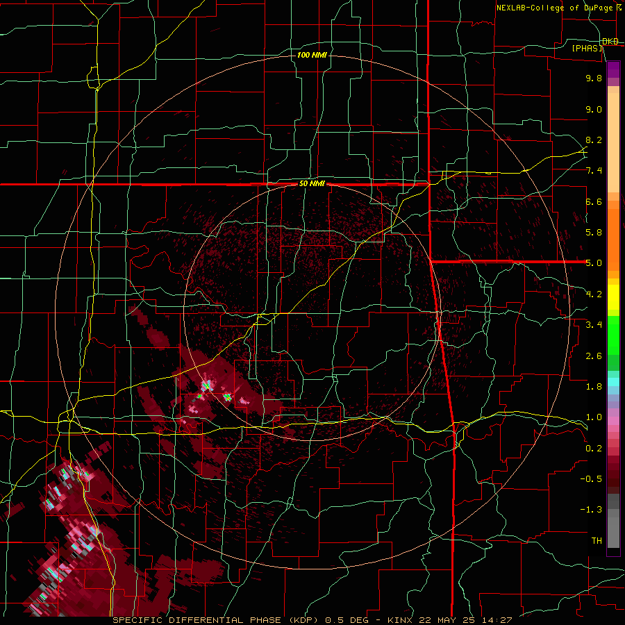Pick the cyan swatch near 1.8
This screenshot has height=625, width=625.
613,382
